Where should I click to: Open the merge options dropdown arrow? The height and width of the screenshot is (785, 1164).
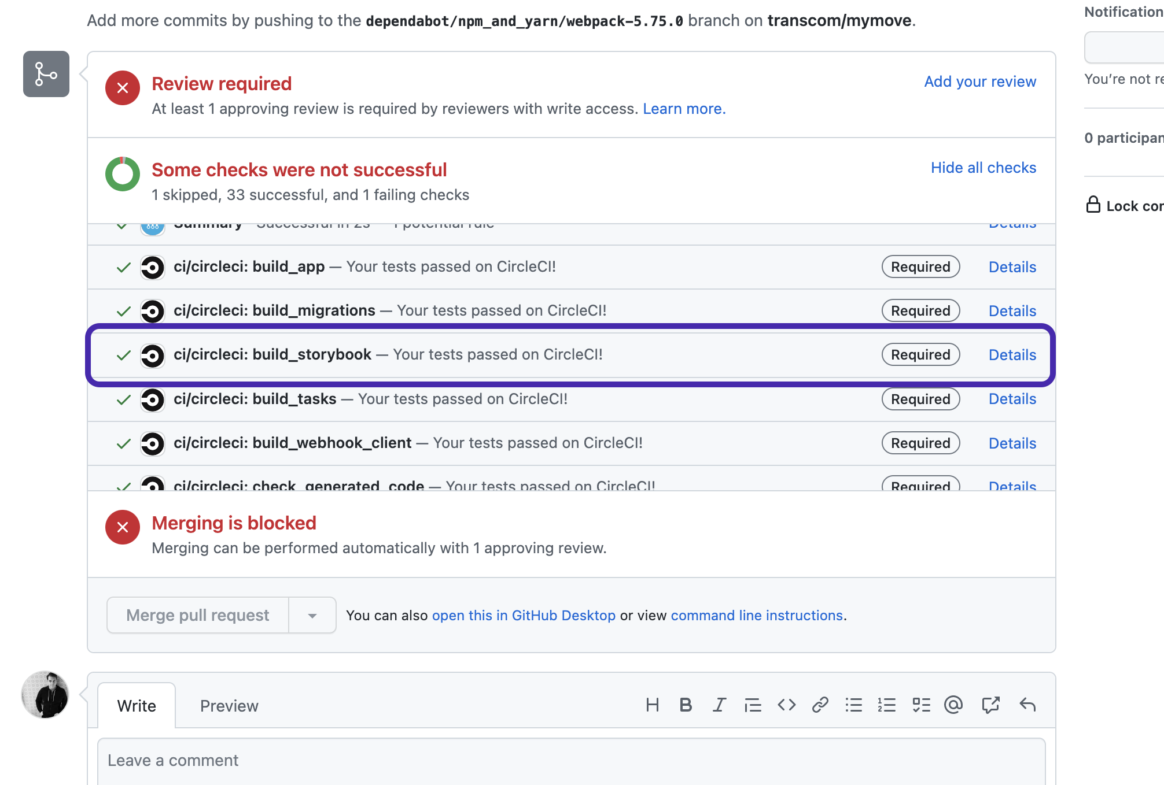pos(312,615)
